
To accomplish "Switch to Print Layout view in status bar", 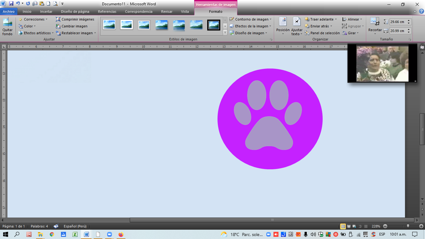I will pos(343,226).
